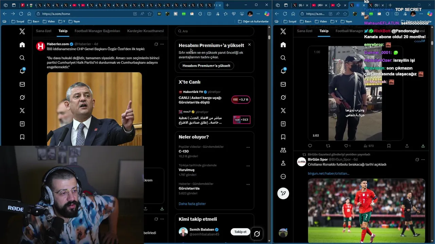Open Notifications bell in left X sidebar

pyautogui.click(x=22, y=71)
